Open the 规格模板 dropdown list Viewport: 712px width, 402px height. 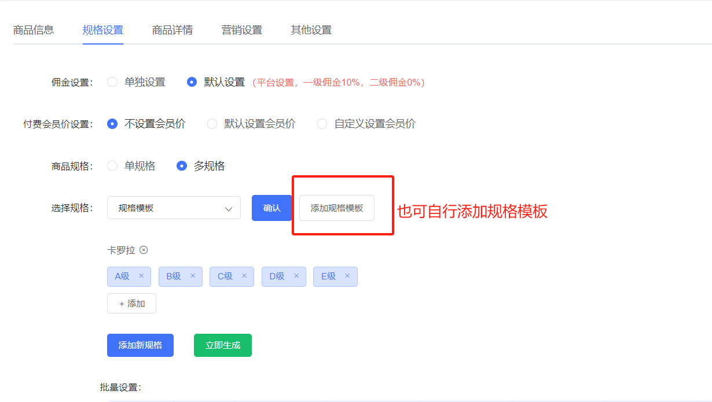(x=174, y=208)
